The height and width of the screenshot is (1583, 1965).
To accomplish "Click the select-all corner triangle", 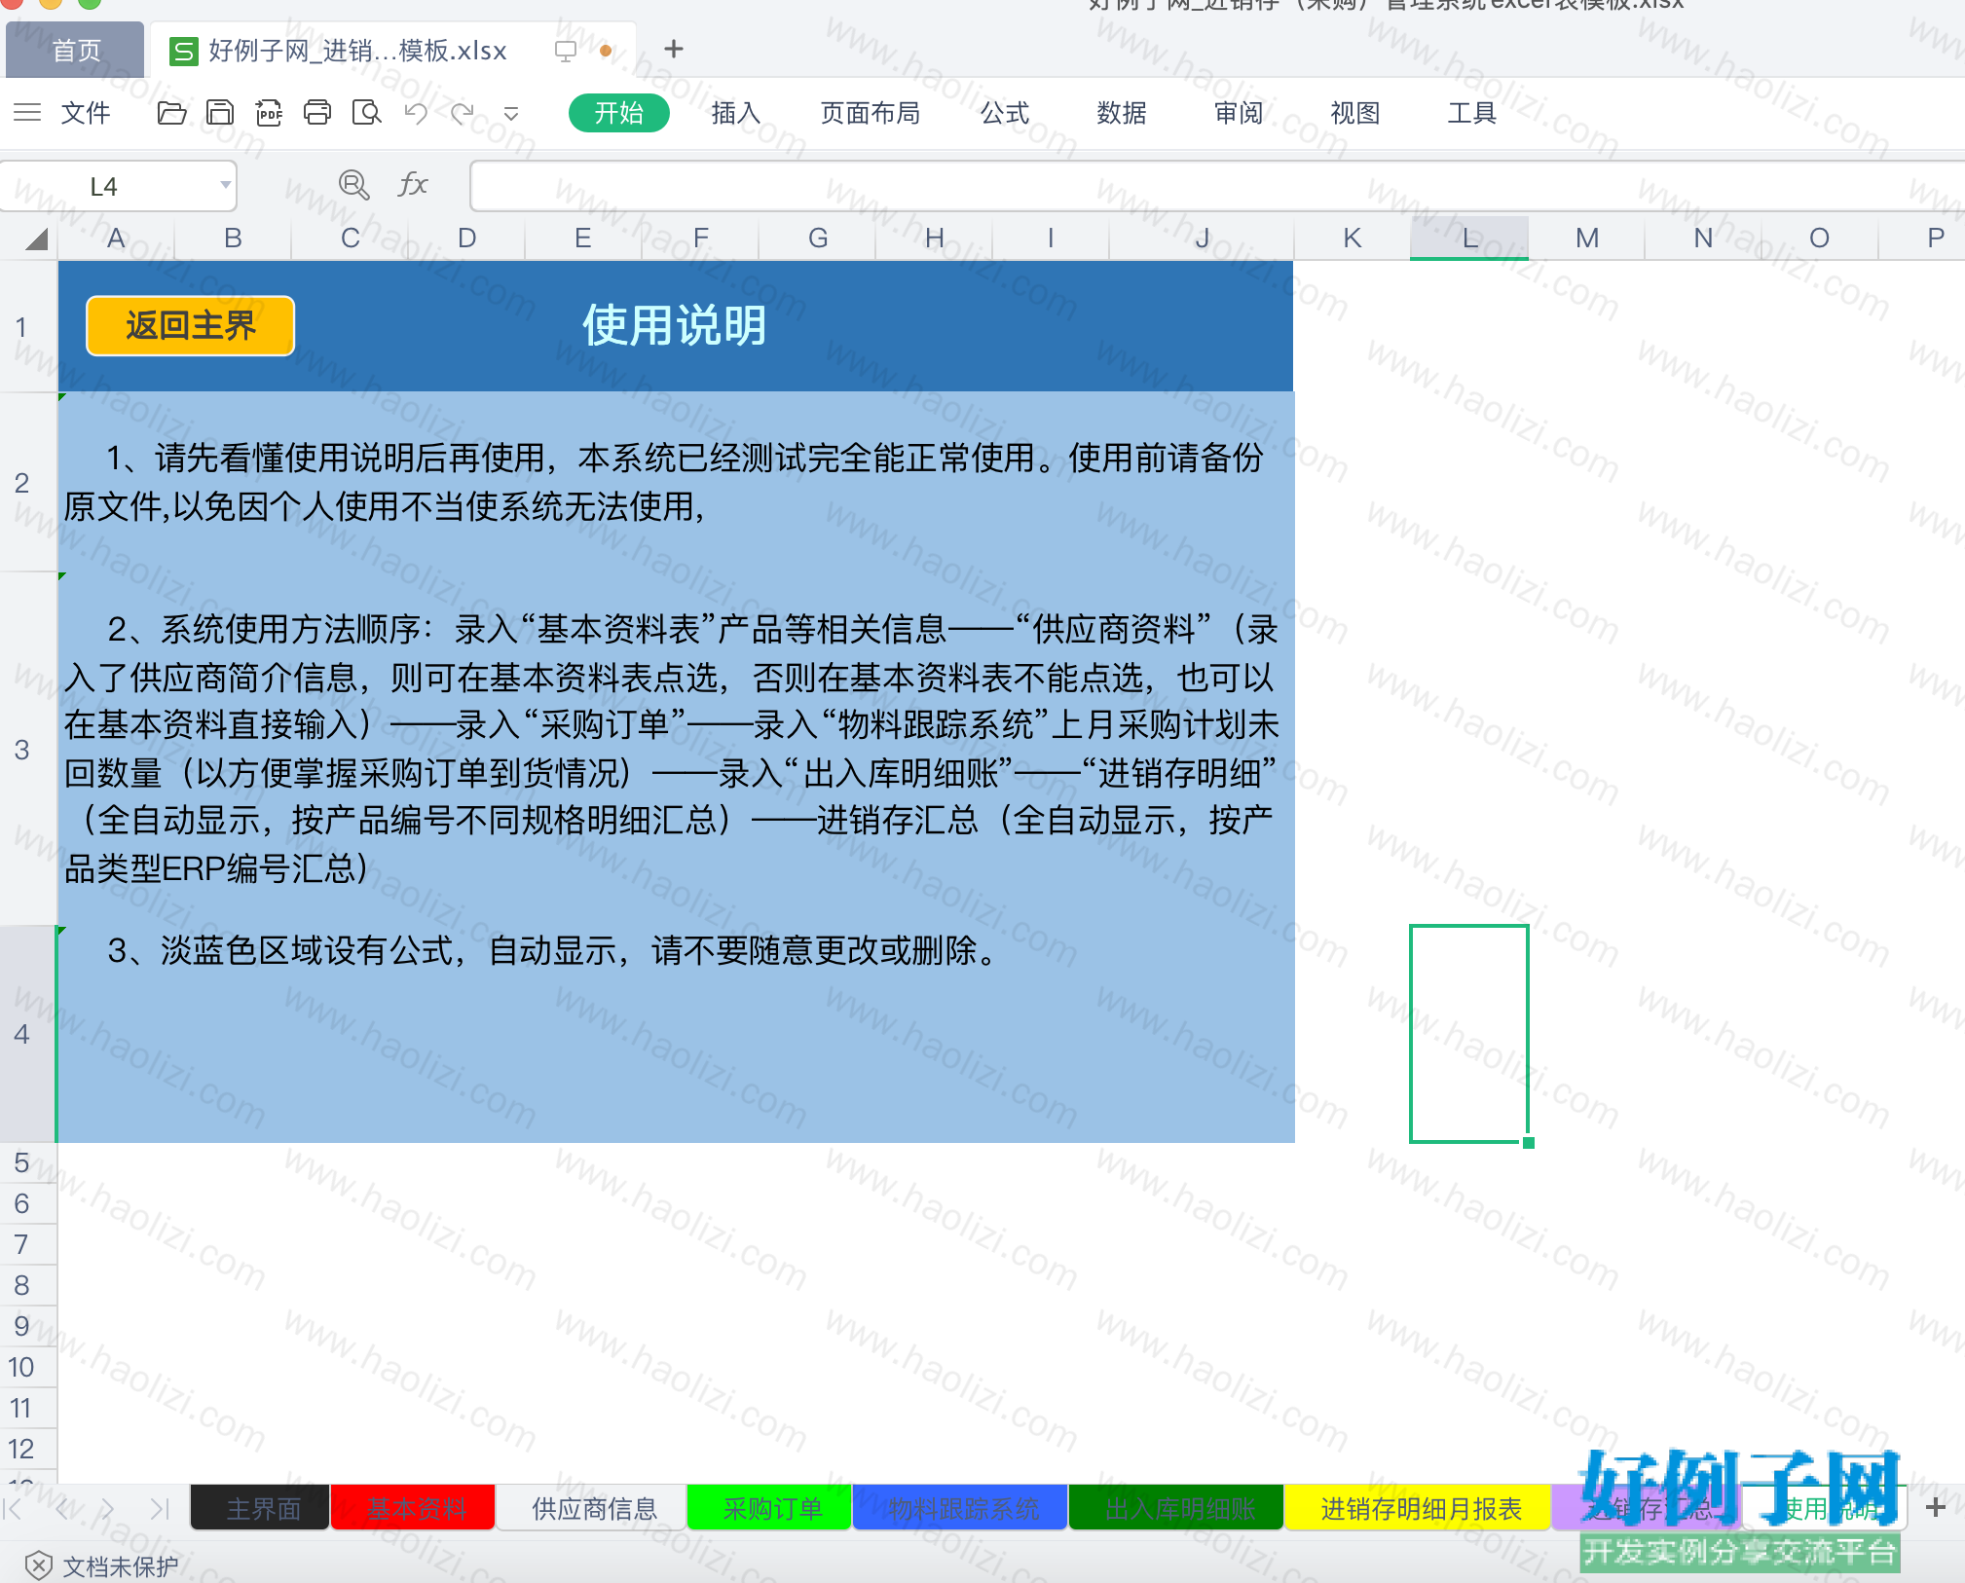I will 36,239.
